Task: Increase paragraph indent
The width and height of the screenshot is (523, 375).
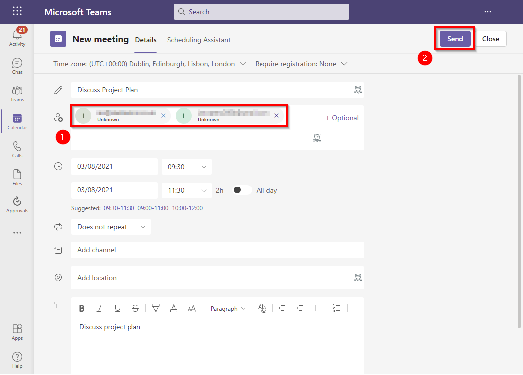Action: 300,308
